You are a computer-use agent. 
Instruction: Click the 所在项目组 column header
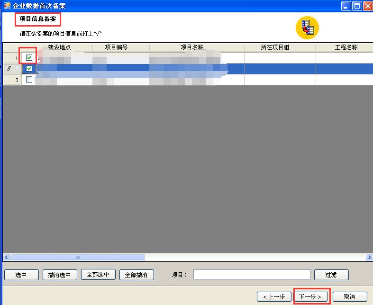pos(275,47)
